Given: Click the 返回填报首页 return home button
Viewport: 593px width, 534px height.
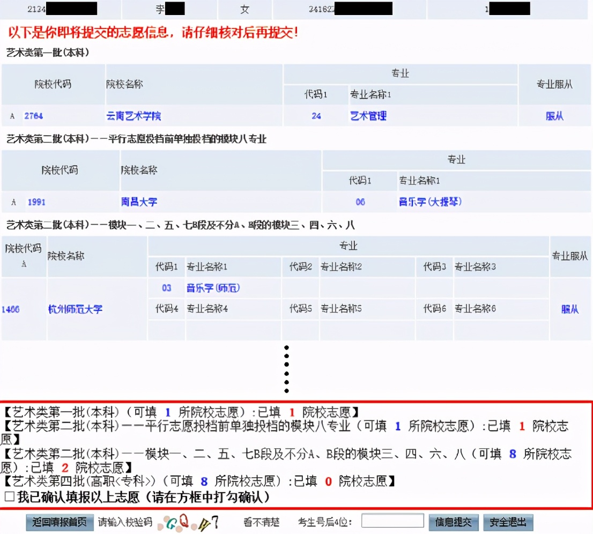Looking at the screenshot, I should pos(59,522).
